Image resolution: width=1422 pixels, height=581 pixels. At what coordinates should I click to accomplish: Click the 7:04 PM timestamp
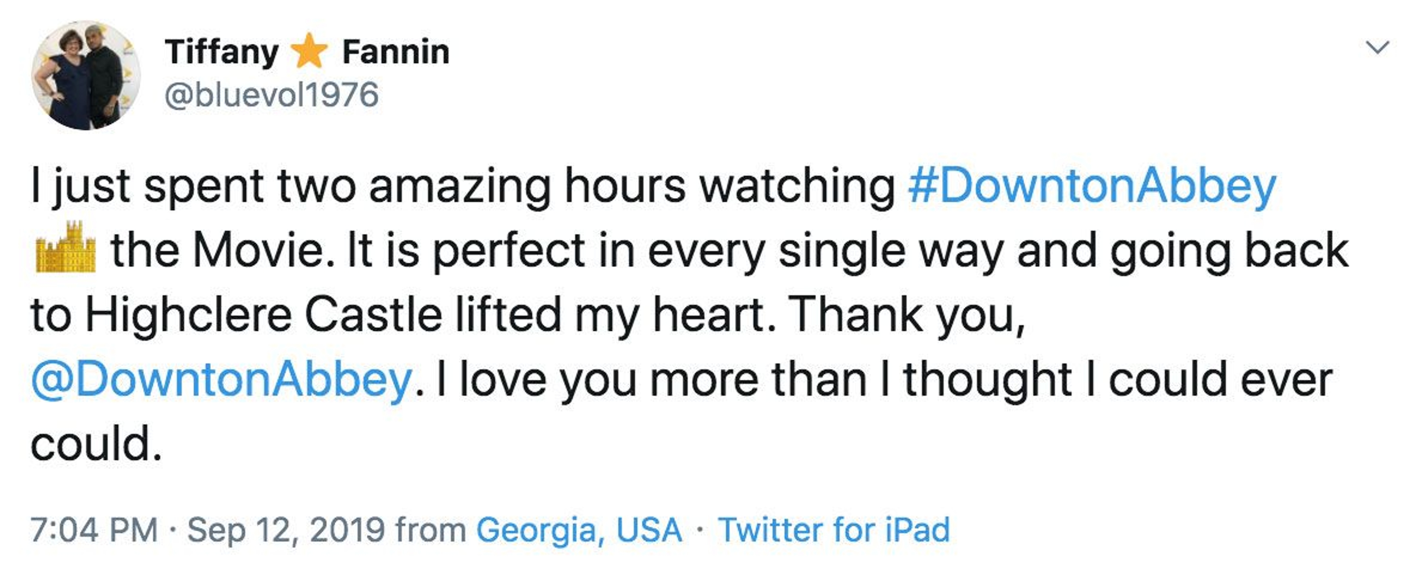pos(94,530)
